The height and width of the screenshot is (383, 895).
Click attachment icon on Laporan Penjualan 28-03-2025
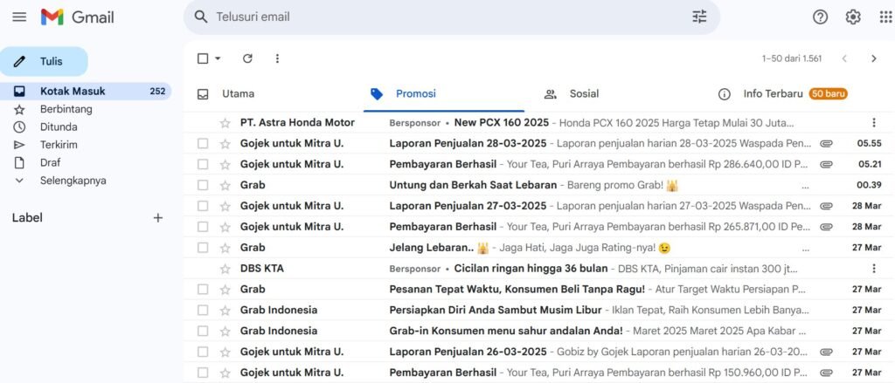click(x=826, y=144)
